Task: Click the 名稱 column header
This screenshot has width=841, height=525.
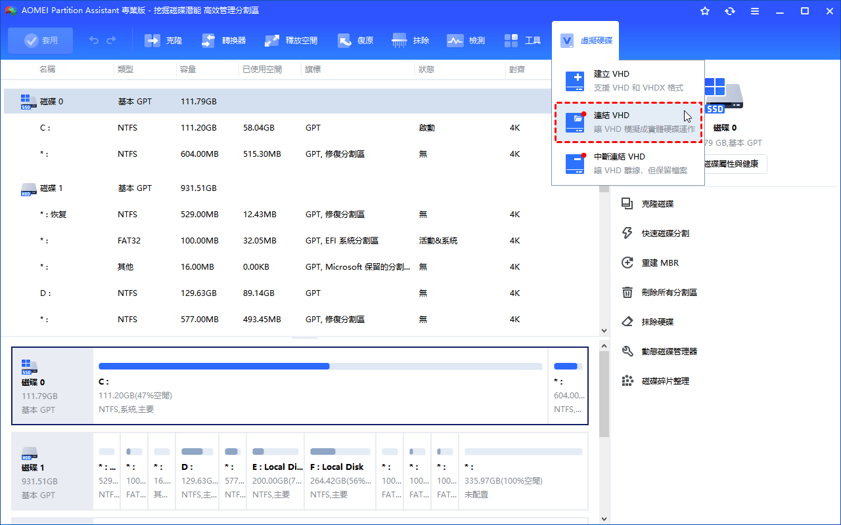Action: [47, 69]
